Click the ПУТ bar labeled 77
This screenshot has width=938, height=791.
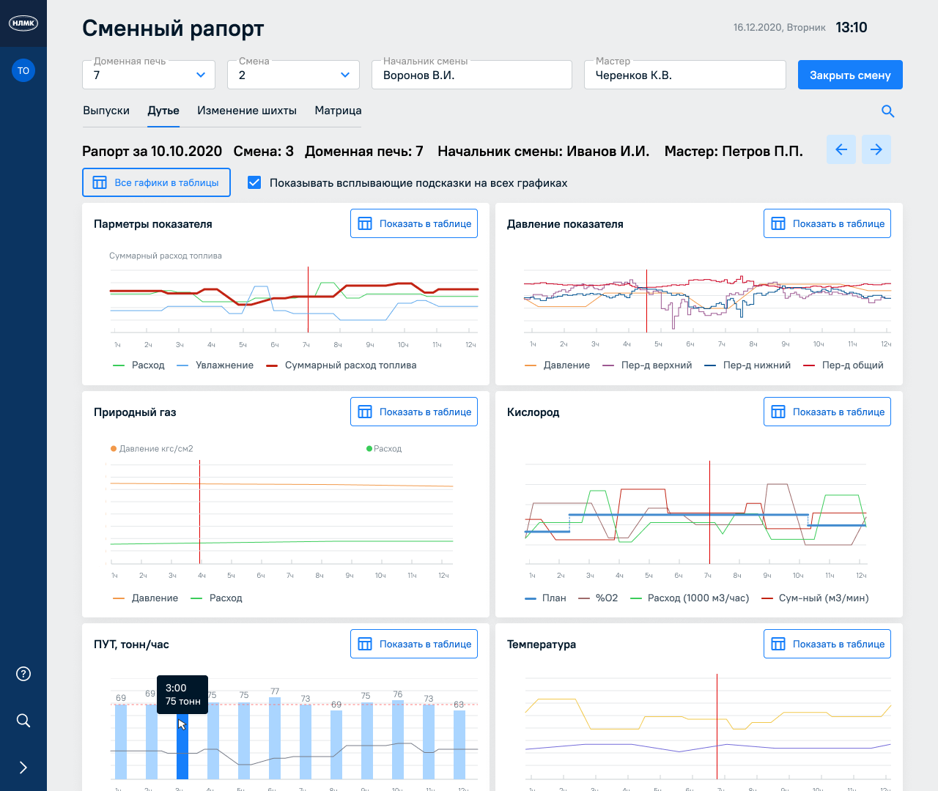point(275,738)
